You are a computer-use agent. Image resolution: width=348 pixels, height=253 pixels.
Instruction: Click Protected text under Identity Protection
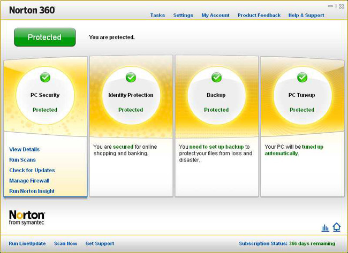pos(131,110)
